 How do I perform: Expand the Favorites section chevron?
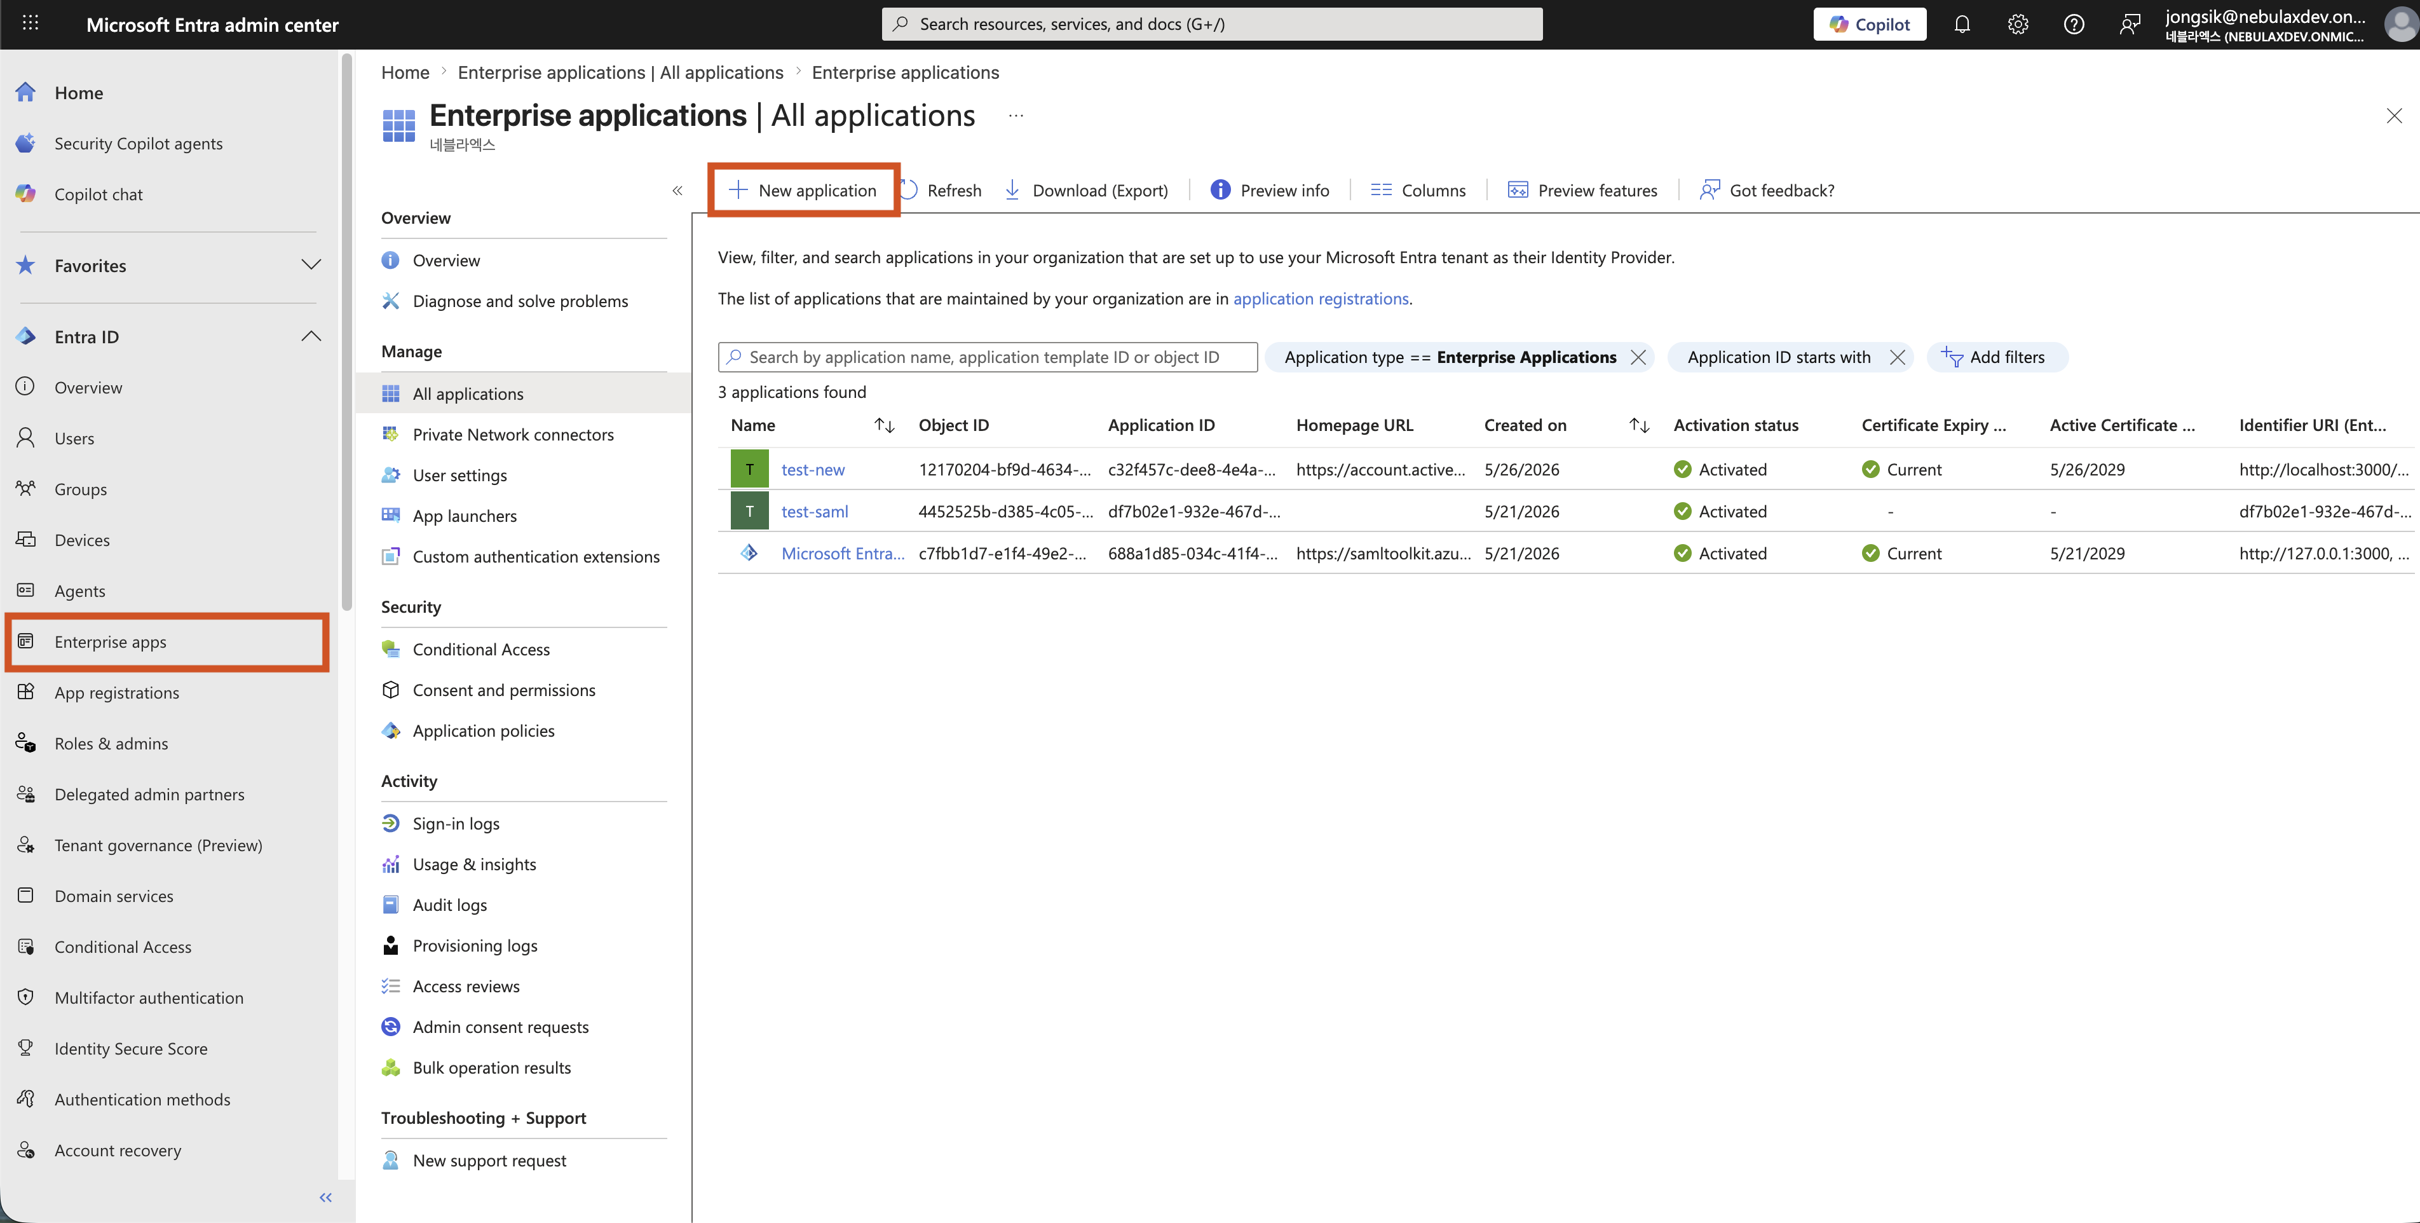click(x=311, y=265)
